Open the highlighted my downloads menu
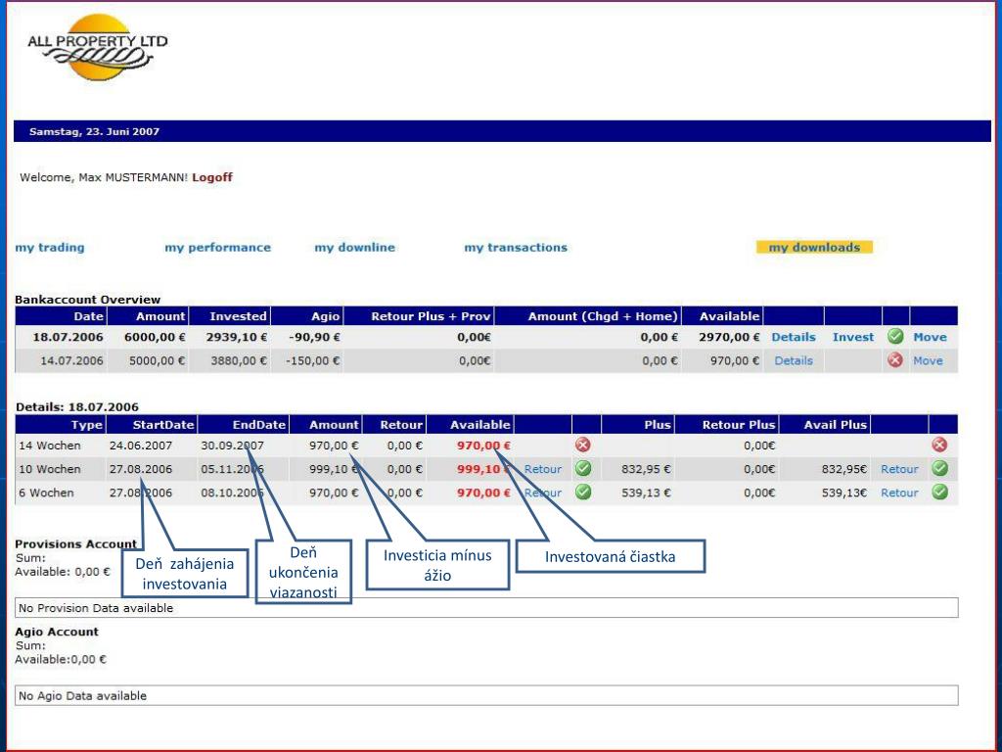Viewport: 1002px width, 752px height. [814, 248]
